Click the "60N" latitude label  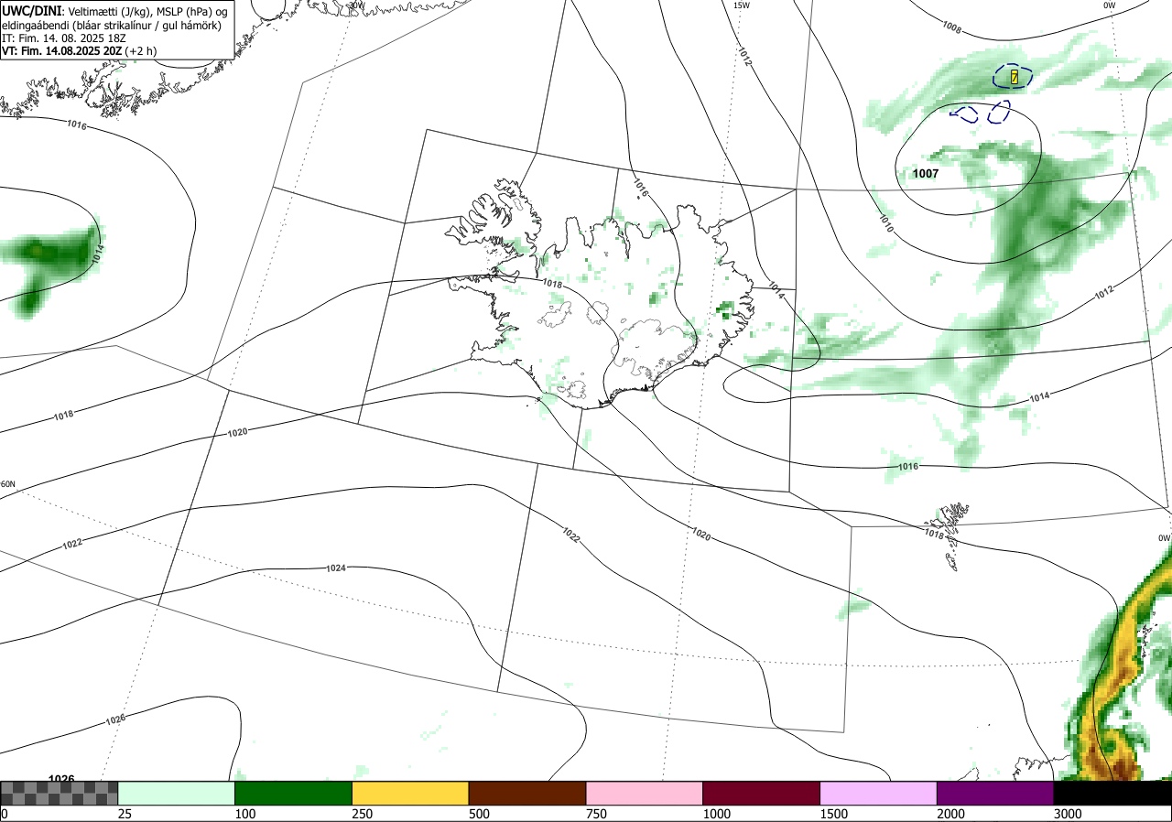8,484
